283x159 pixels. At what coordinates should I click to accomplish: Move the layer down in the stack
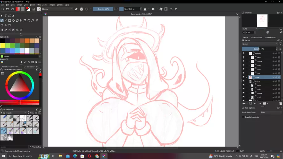coord(255,103)
